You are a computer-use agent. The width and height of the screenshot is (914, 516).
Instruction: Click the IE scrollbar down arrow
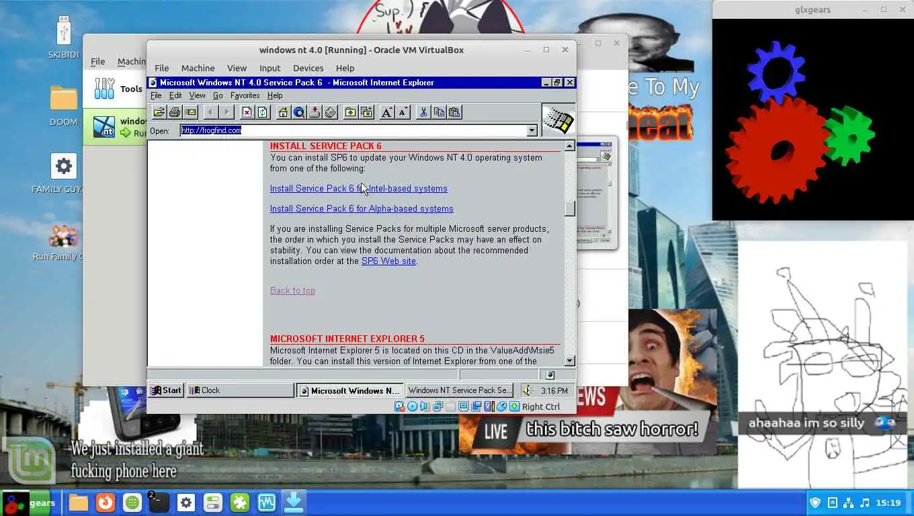point(569,361)
